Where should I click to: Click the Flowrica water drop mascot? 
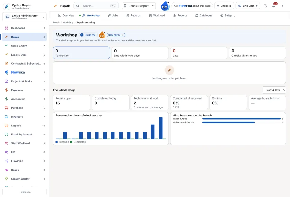pyautogui.click(x=165, y=6)
